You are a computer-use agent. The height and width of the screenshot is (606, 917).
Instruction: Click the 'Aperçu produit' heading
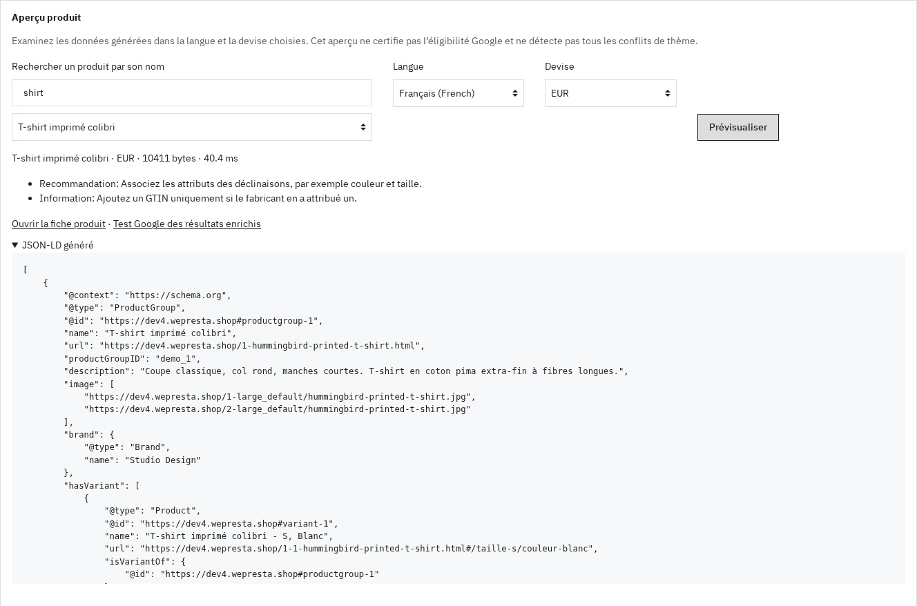[x=46, y=17]
